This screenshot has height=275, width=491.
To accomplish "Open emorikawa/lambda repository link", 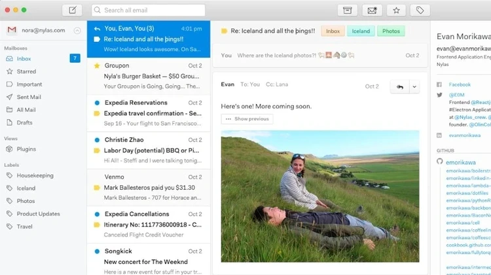I will pyautogui.click(x=469, y=185).
